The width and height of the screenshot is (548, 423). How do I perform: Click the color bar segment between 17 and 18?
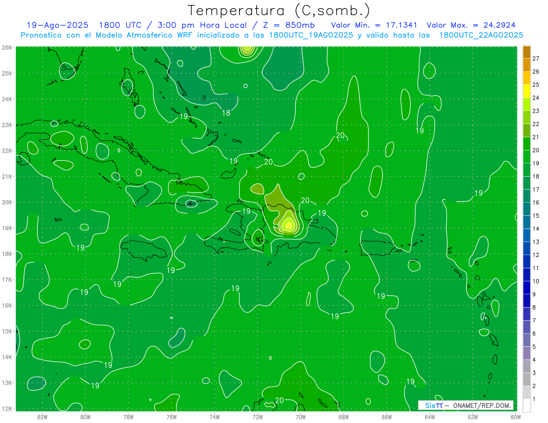click(527, 183)
